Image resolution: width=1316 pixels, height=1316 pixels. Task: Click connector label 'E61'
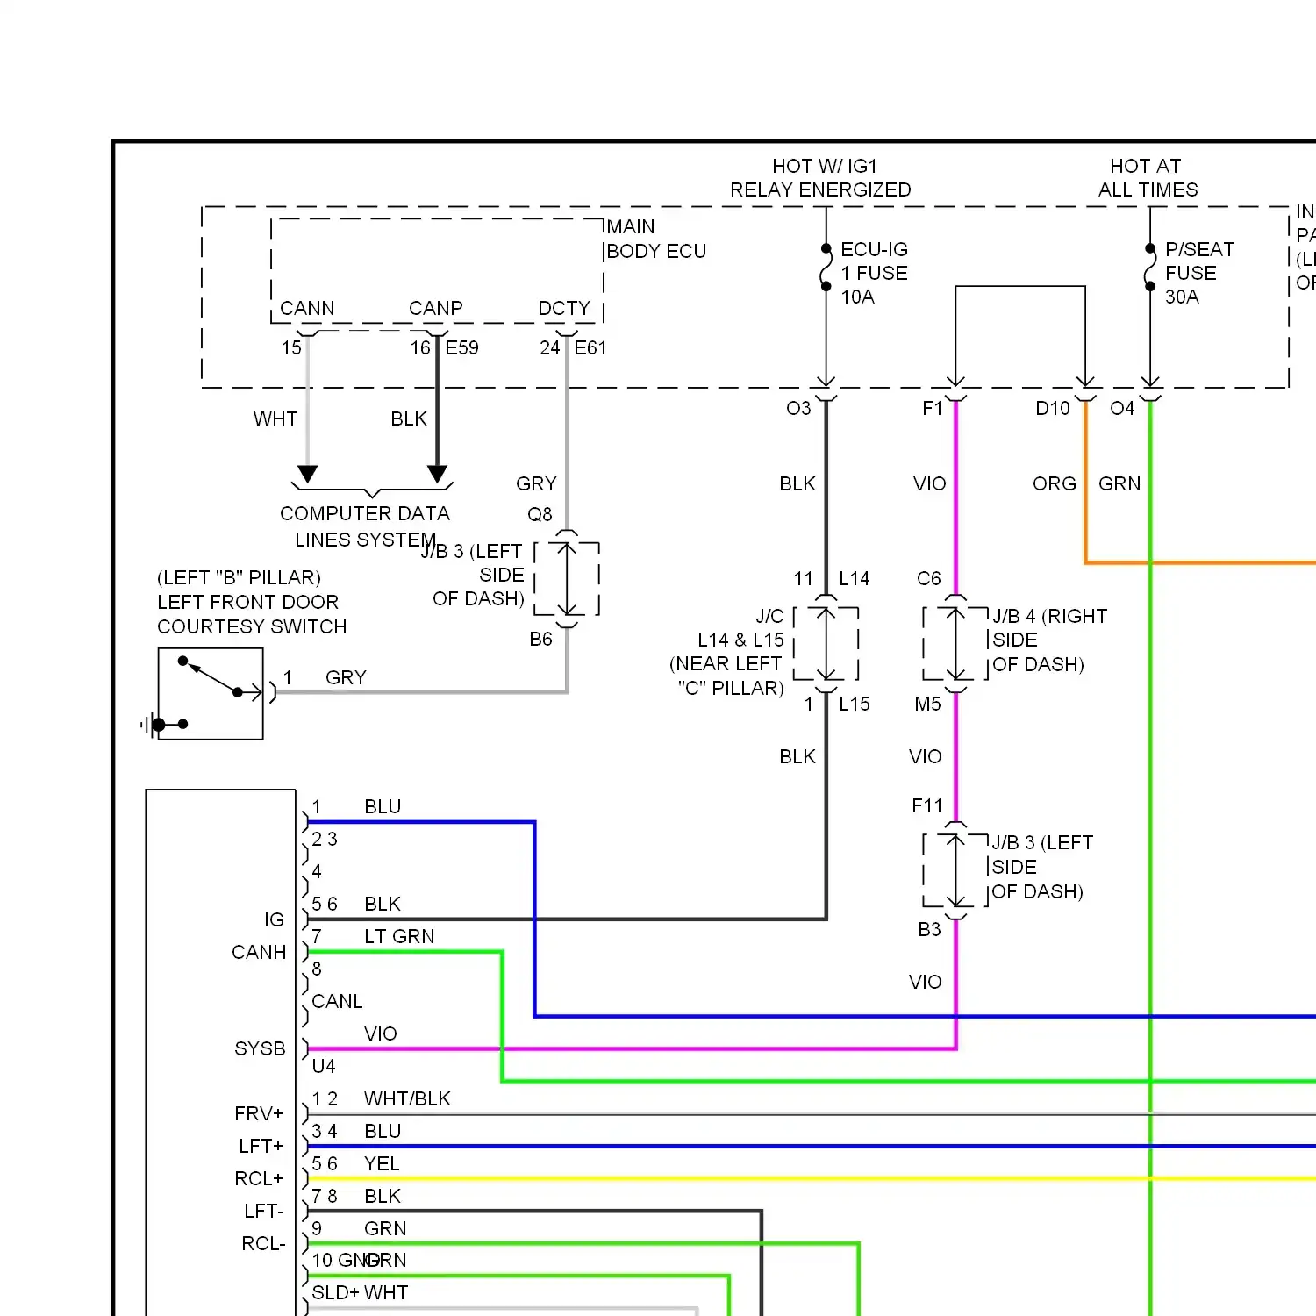590,347
